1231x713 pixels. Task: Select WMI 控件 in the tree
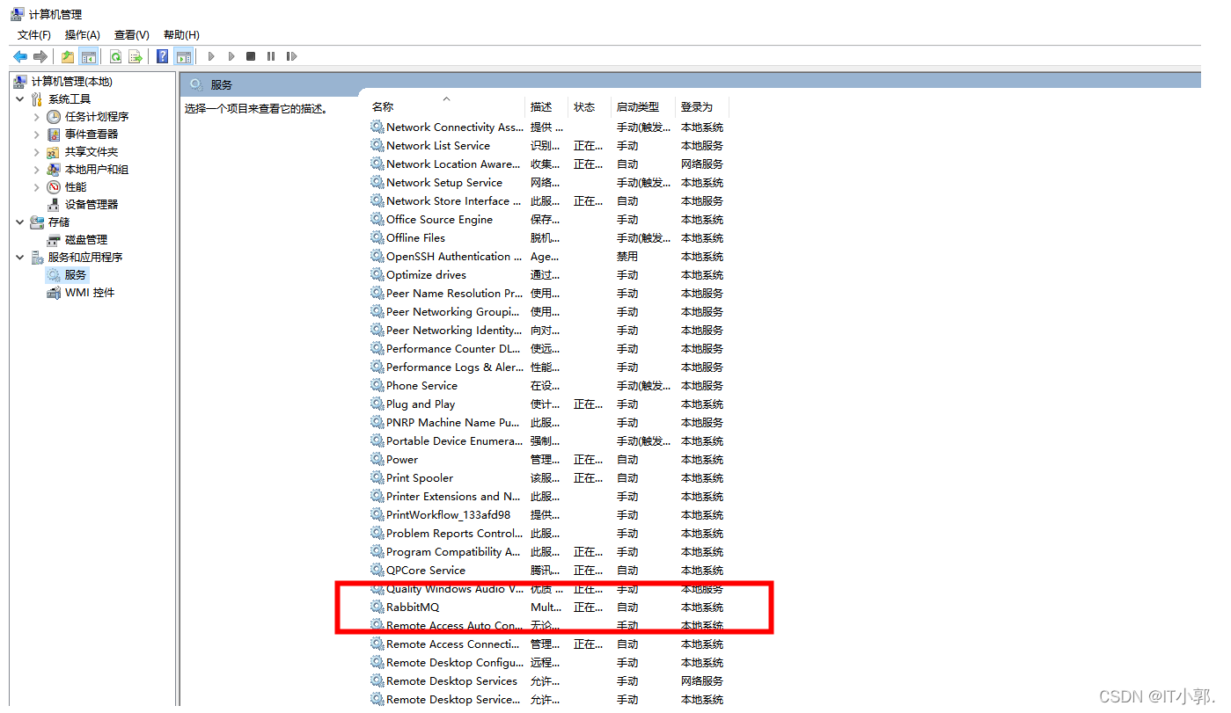click(x=90, y=293)
